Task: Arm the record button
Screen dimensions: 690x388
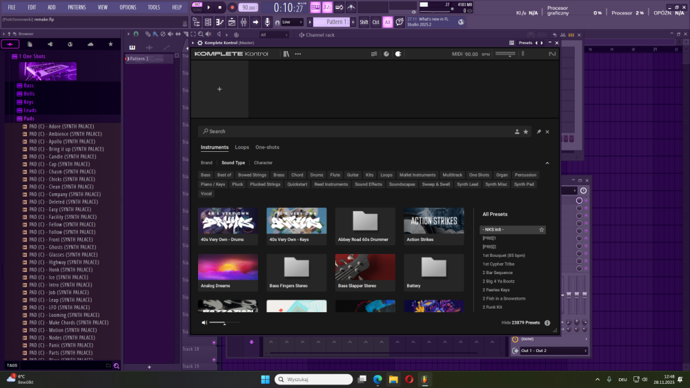Action: pyautogui.click(x=232, y=8)
